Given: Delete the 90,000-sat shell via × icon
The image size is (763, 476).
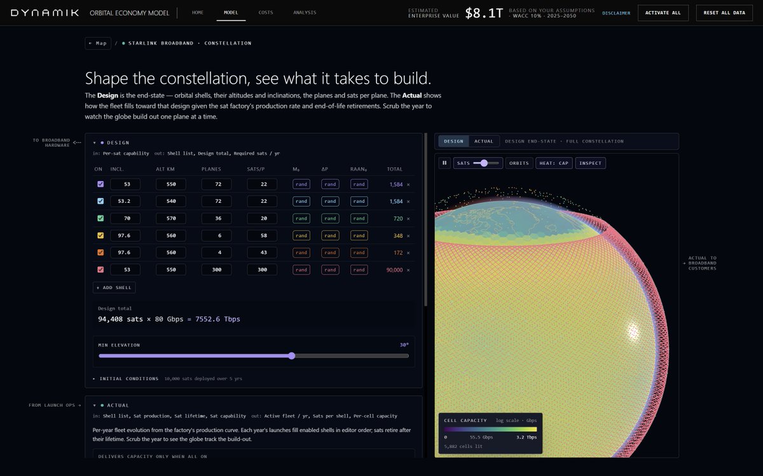Looking at the screenshot, I should 408,270.
